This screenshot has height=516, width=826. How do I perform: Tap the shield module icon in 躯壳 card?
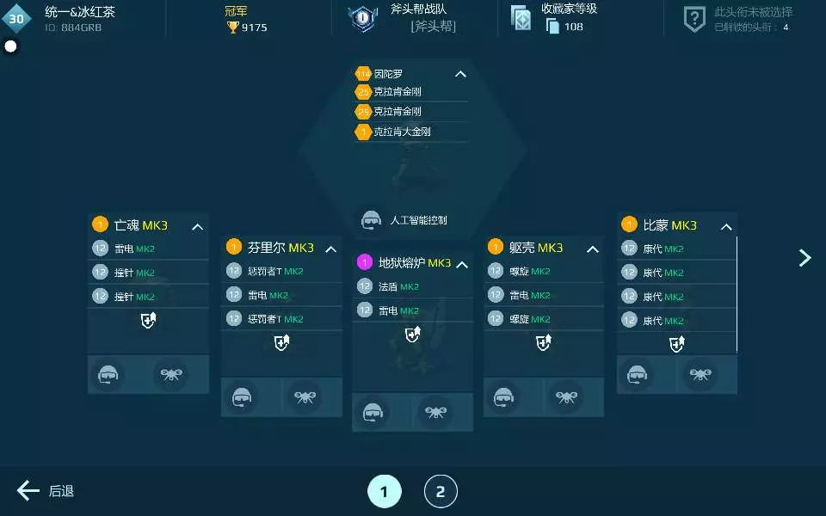[543, 342]
